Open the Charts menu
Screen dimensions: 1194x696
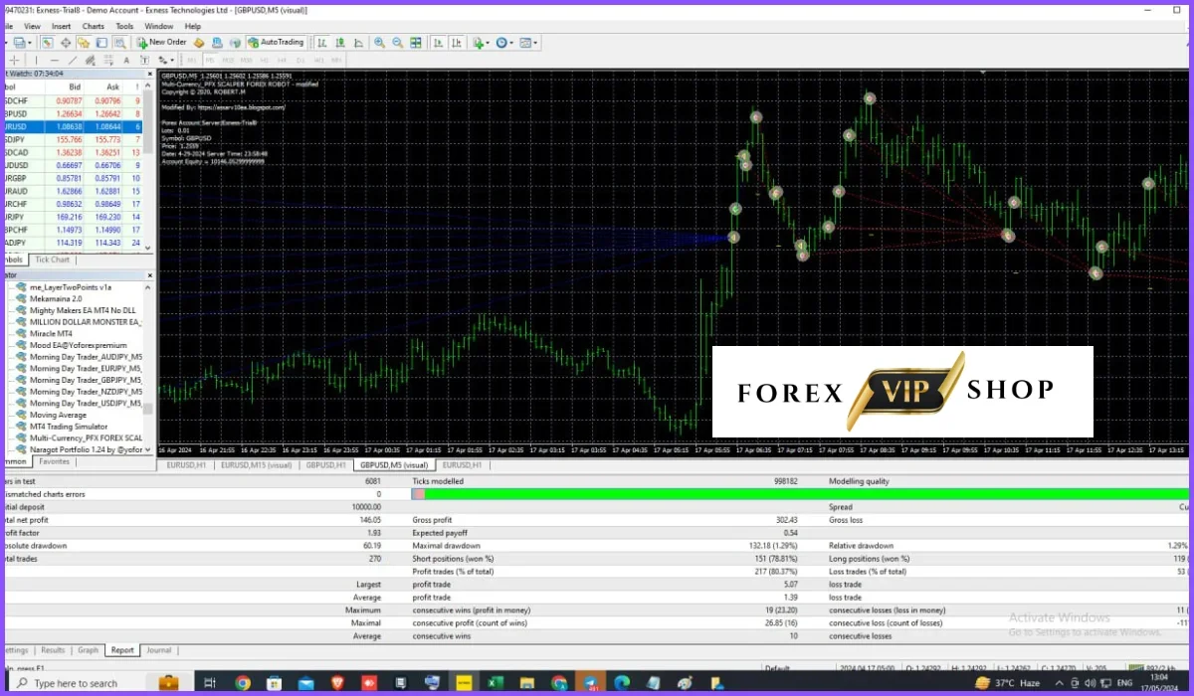pyautogui.click(x=94, y=26)
